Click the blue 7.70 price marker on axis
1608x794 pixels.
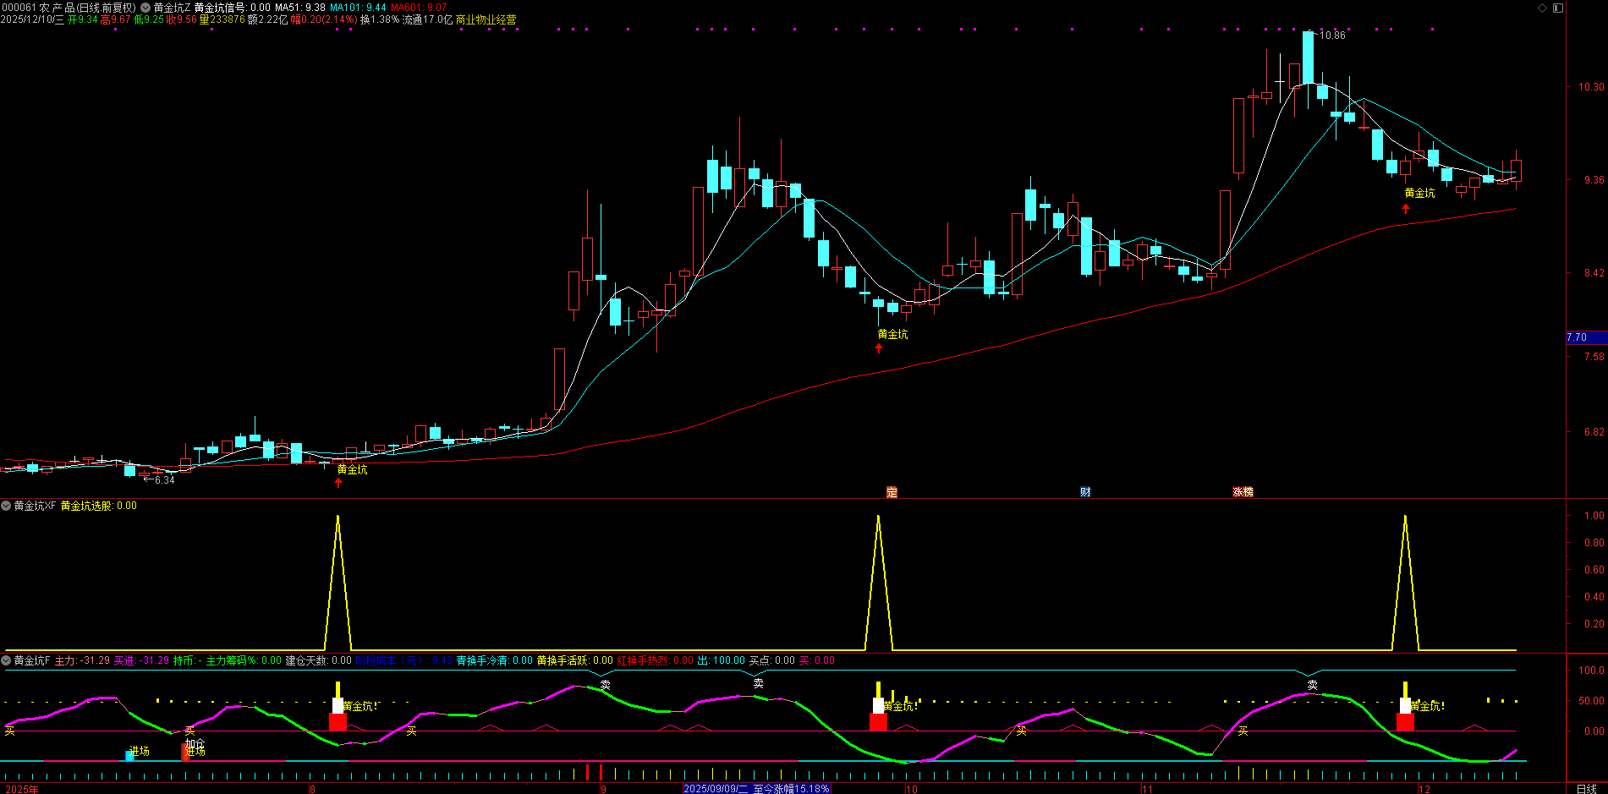point(1580,337)
